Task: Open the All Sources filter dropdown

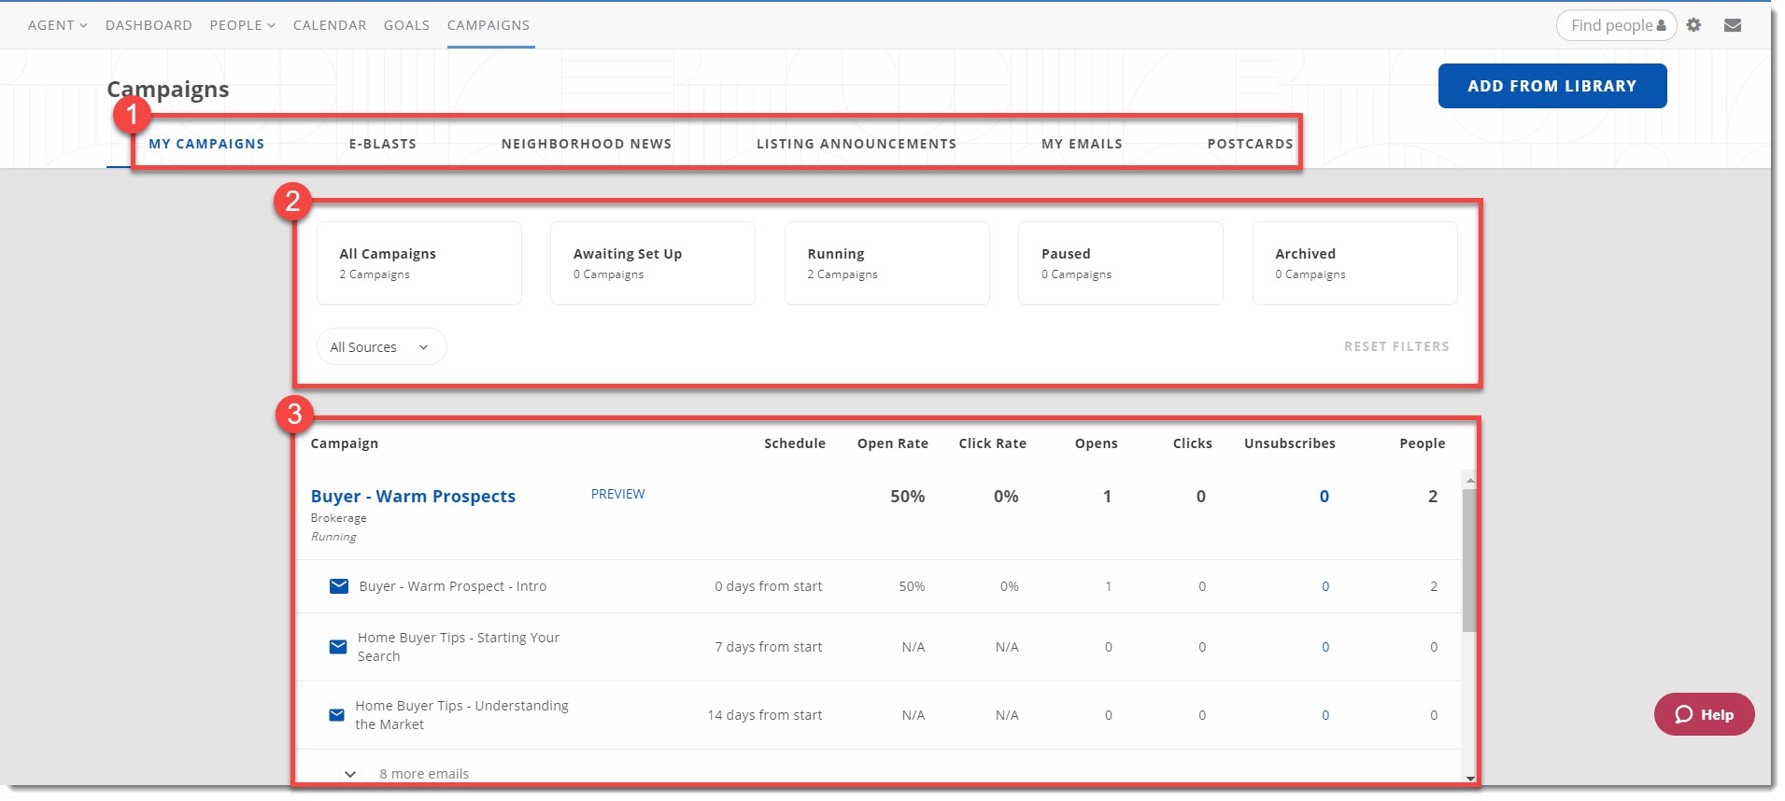Action: [x=381, y=347]
